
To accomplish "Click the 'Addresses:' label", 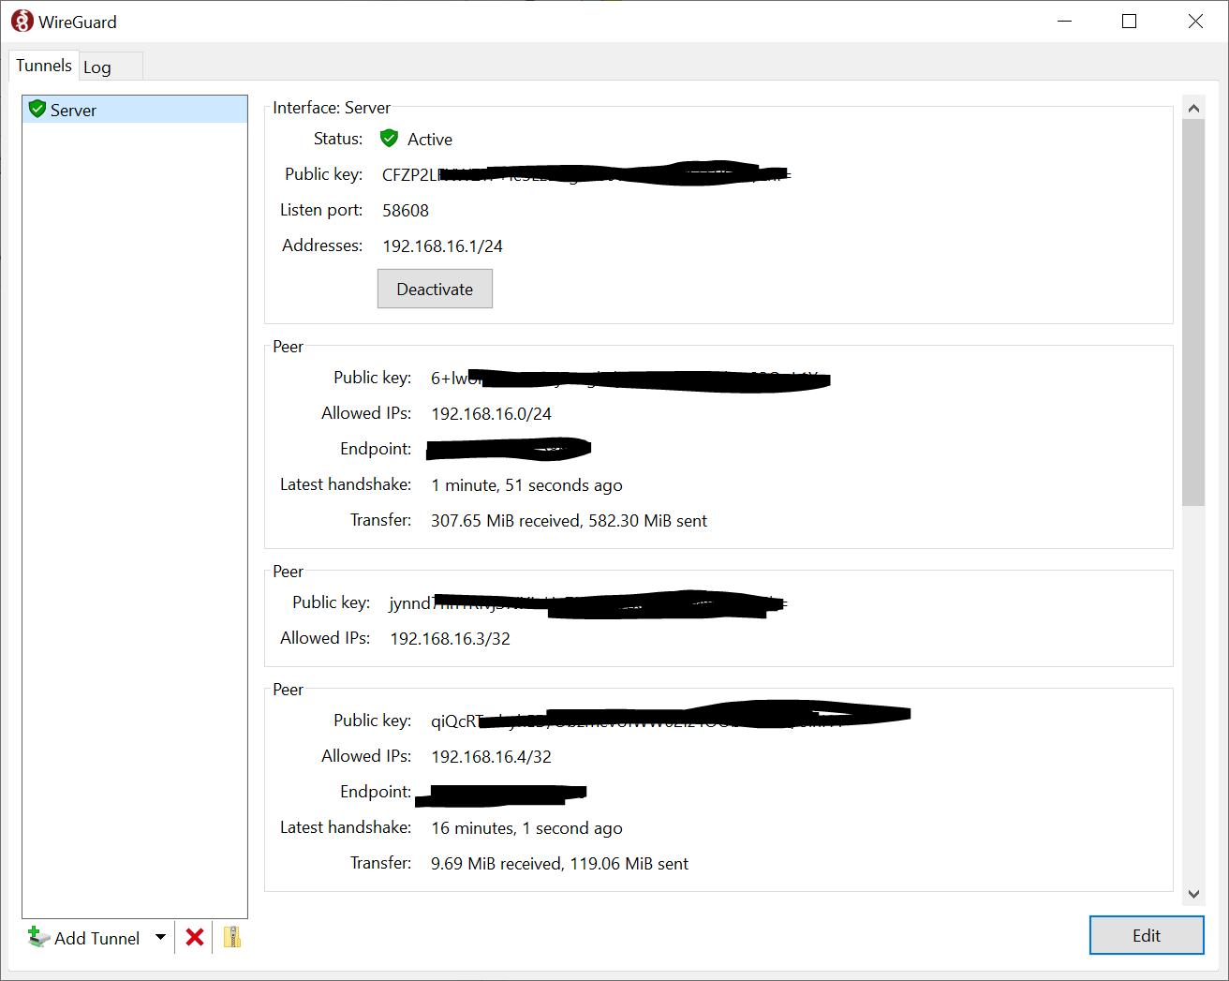I will coord(322,245).
